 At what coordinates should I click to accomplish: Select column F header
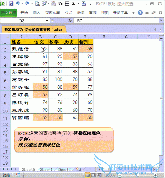click(x=104, y=37)
